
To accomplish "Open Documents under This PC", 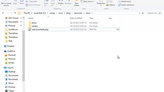I will [12, 76].
